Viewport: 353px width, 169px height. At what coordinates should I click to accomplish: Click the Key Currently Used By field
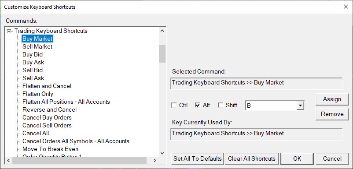(x=257, y=134)
